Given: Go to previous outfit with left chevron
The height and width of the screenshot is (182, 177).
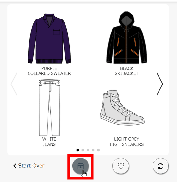Looking at the screenshot, I should click(14, 84).
